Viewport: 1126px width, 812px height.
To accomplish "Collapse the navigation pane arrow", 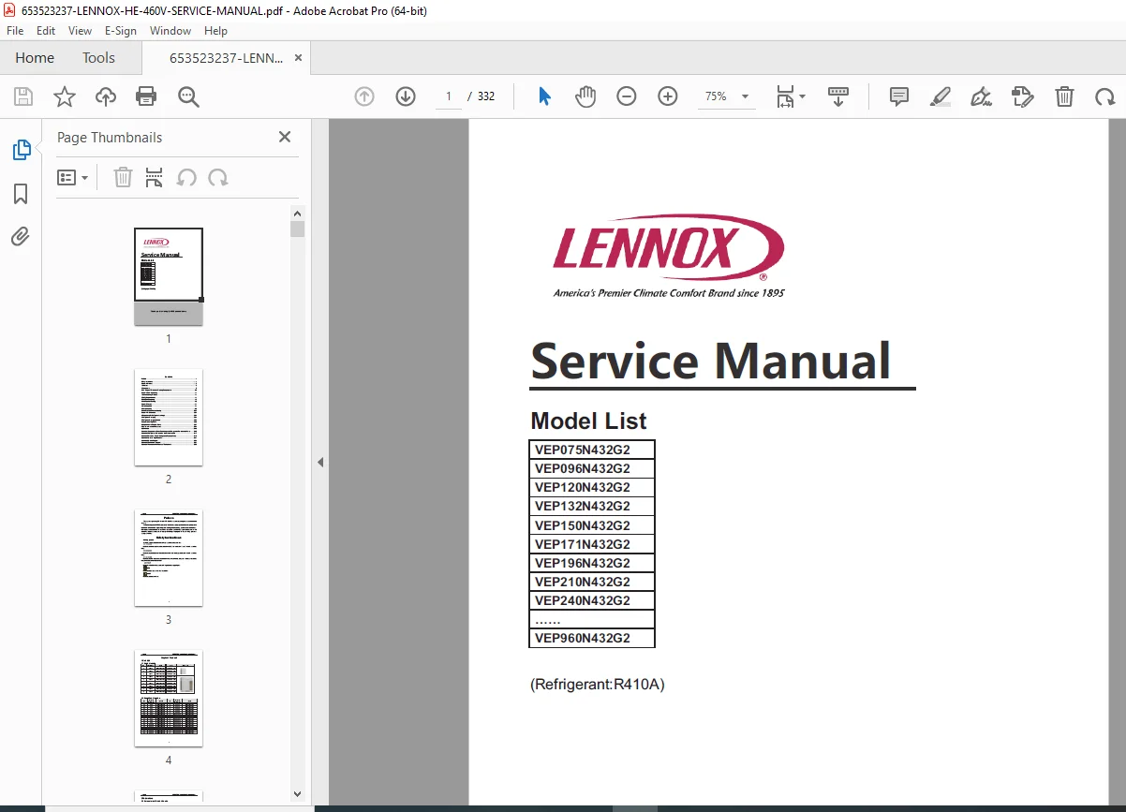I will pyautogui.click(x=320, y=462).
